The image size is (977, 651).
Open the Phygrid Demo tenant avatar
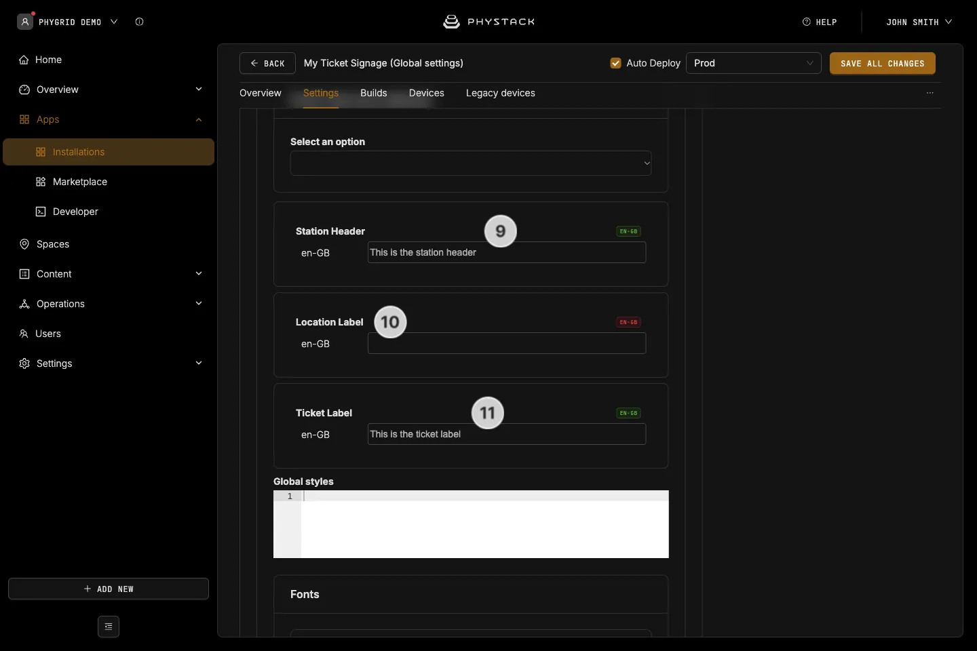25,22
